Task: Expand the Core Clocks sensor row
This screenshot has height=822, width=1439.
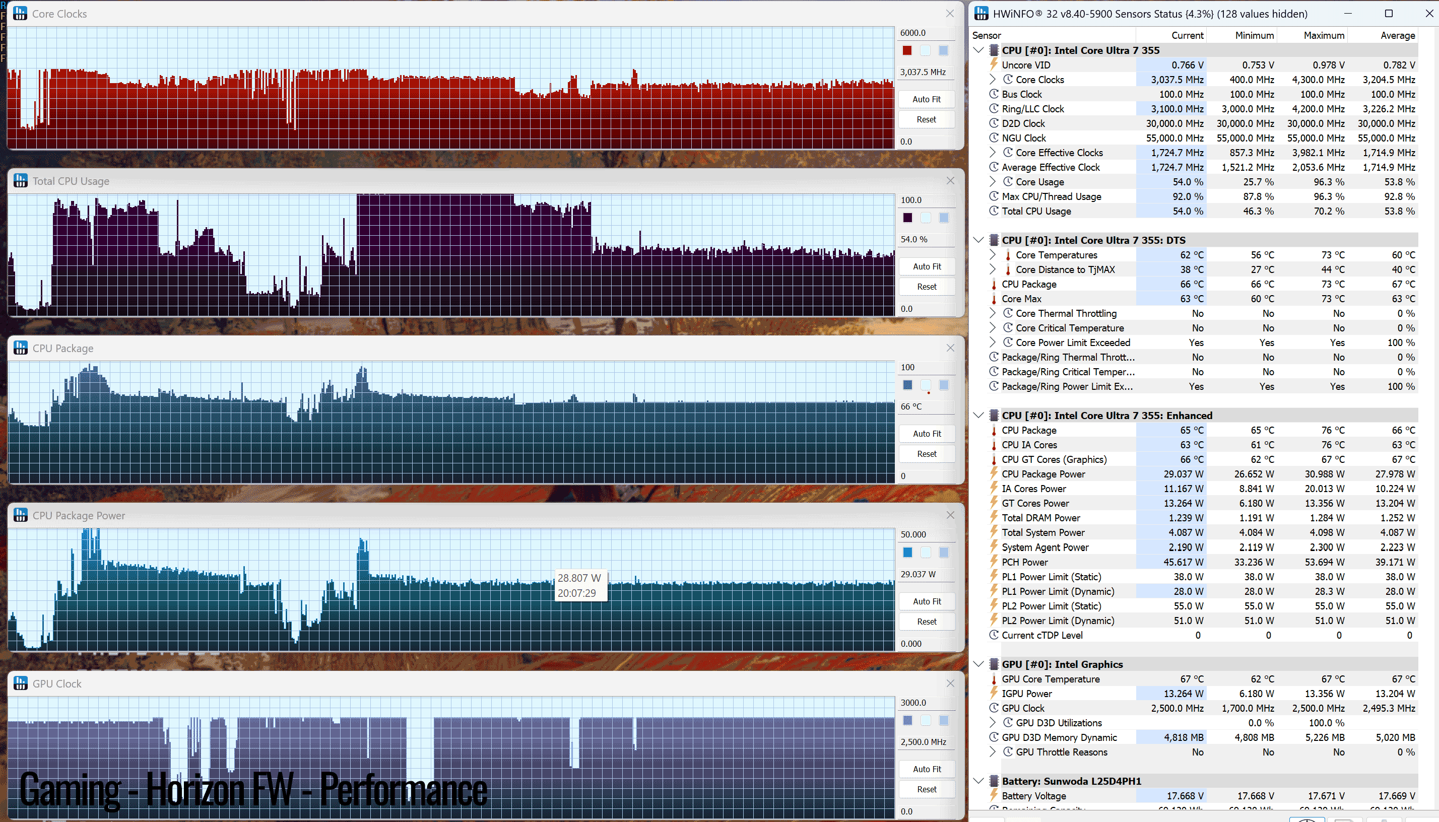Action: pos(993,80)
